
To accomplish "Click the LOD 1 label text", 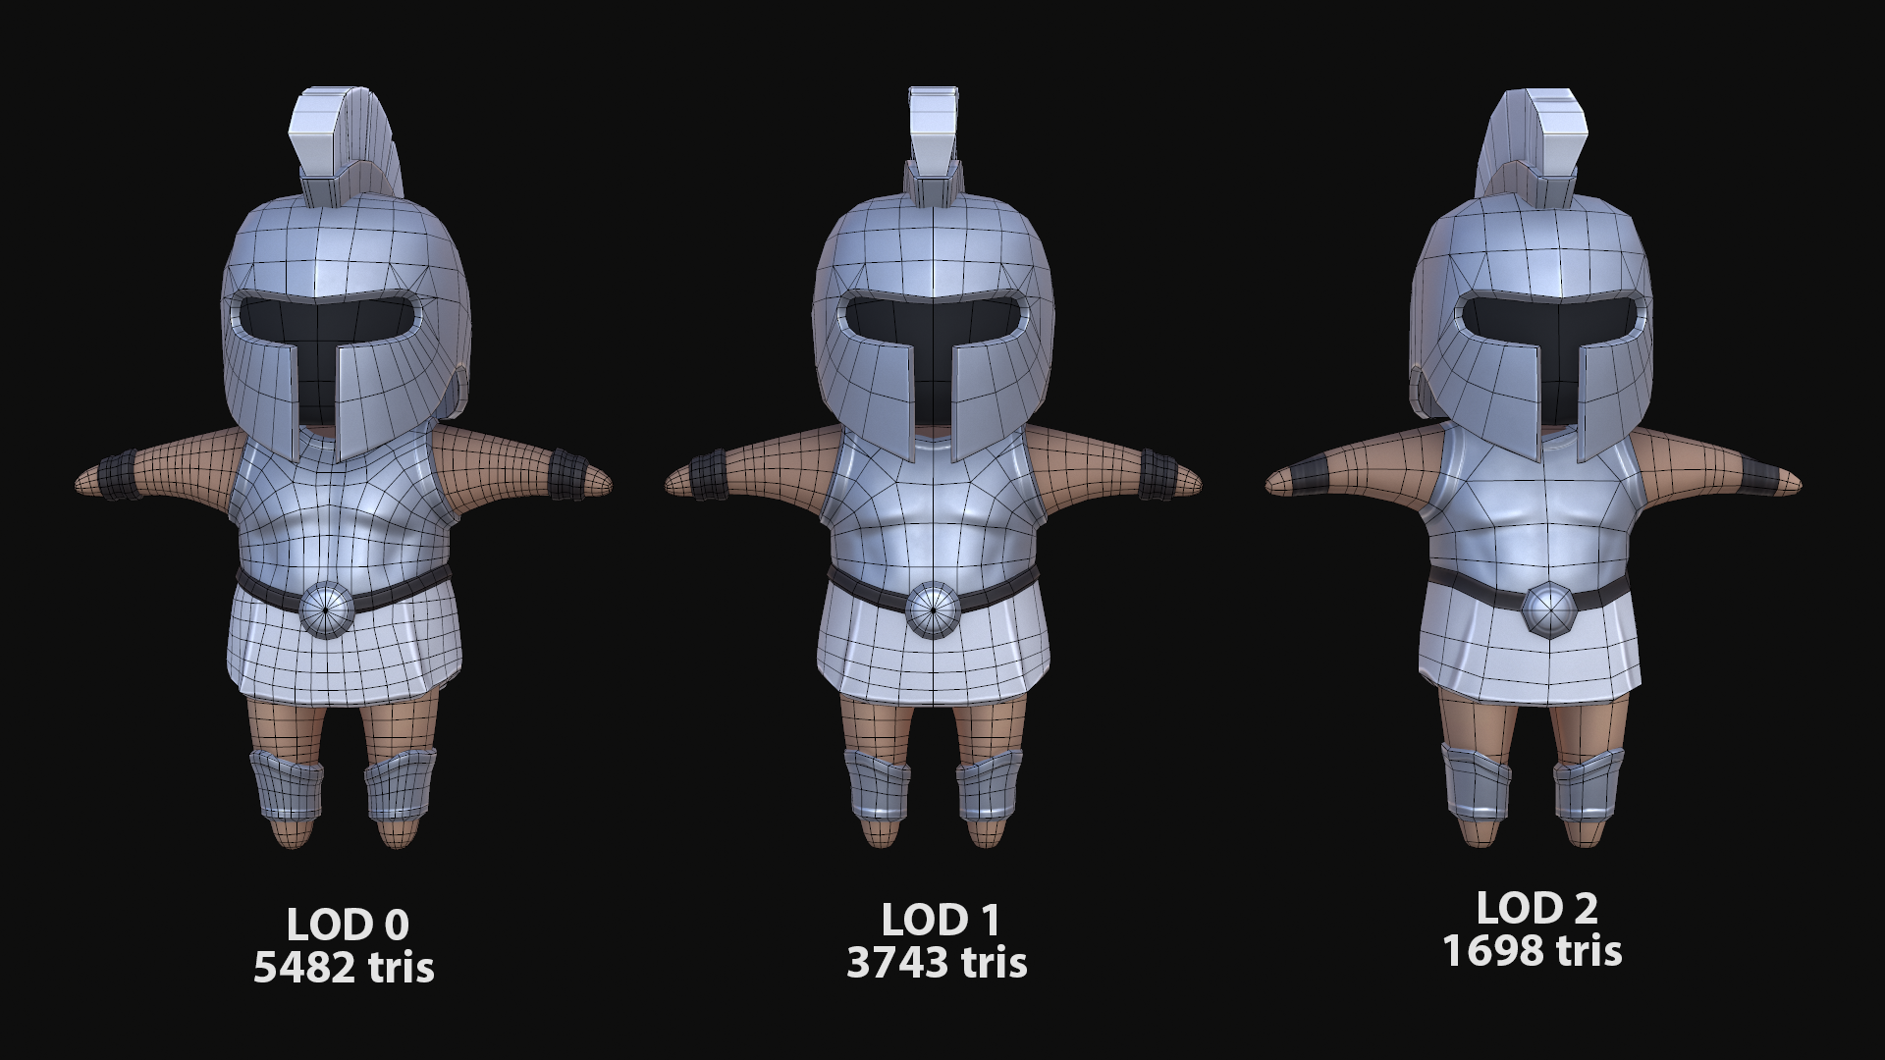I will click(940, 920).
